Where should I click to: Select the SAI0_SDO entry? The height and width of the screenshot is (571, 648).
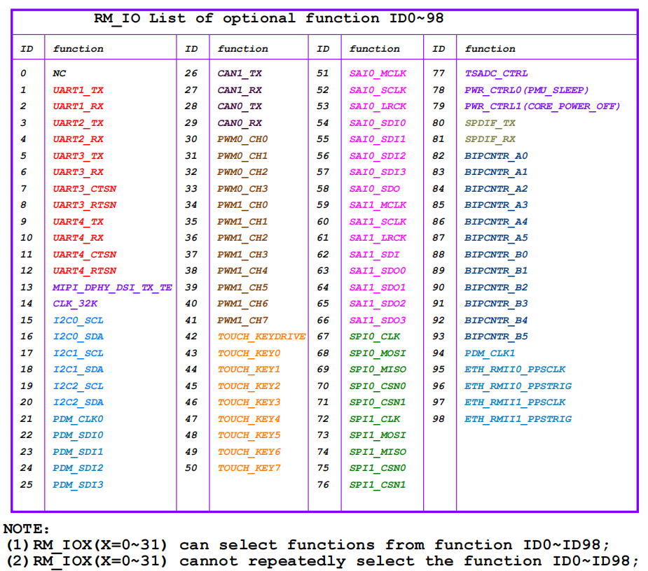[x=374, y=189]
